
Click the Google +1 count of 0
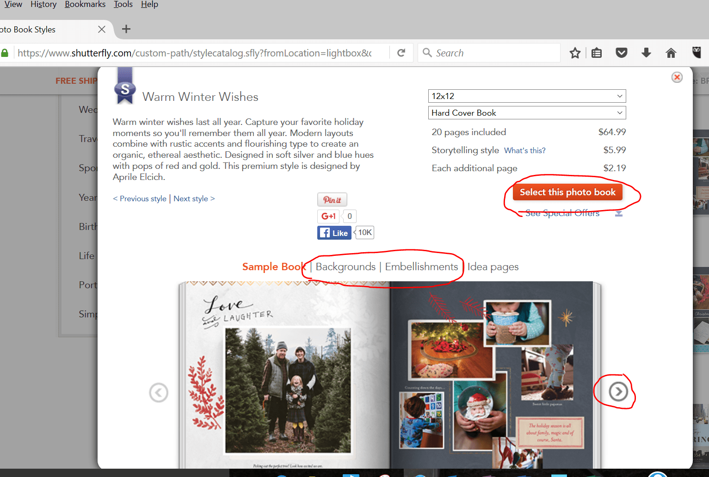[x=350, y=216]
